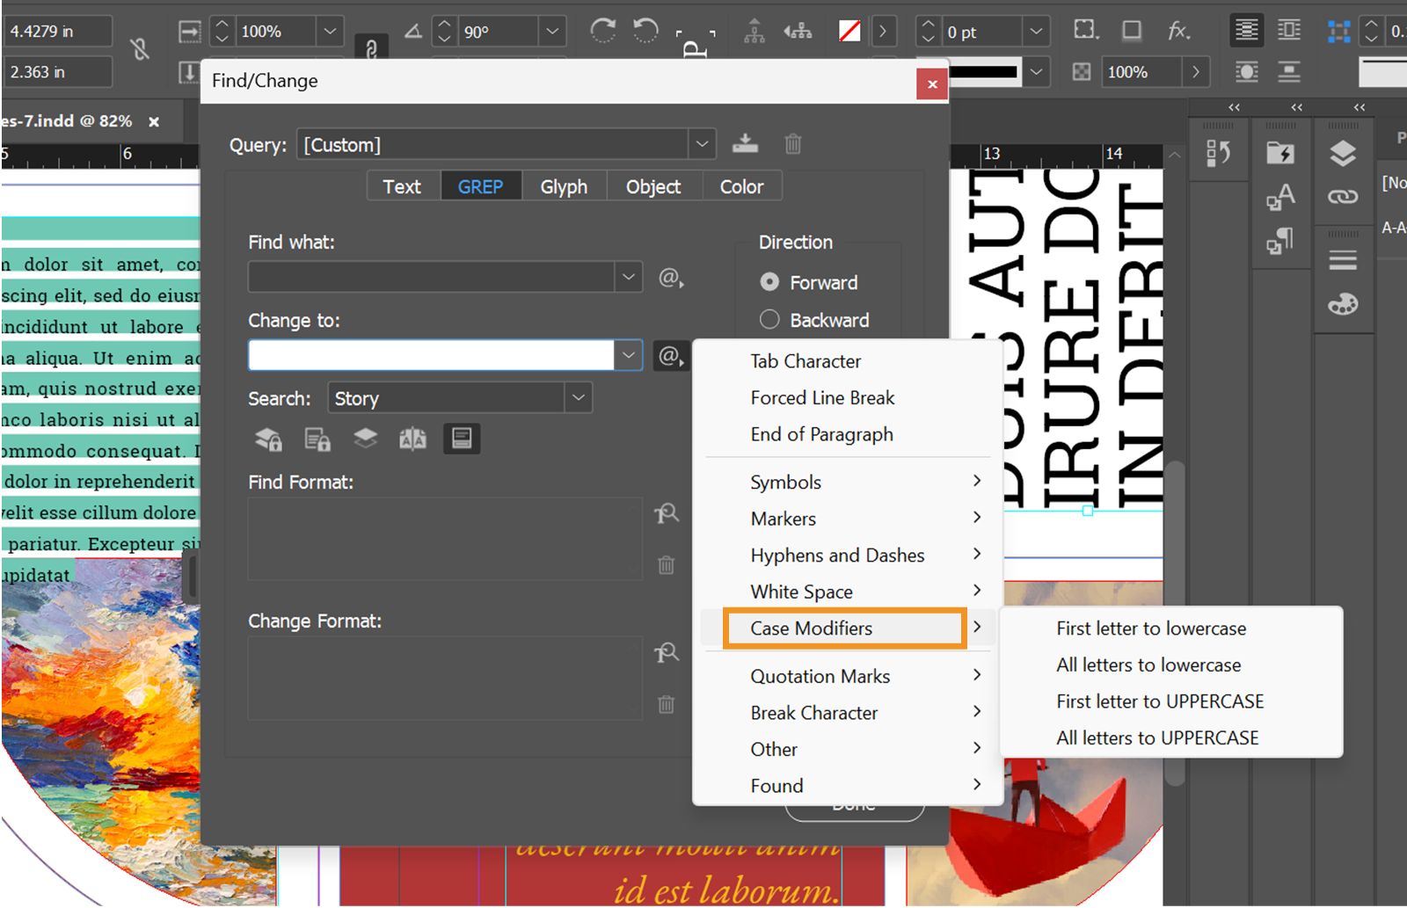Viewport: 1407px width, 908px height.
Task: Open the Links panel
Action: pyautogui.click(x=1343, y=196)
